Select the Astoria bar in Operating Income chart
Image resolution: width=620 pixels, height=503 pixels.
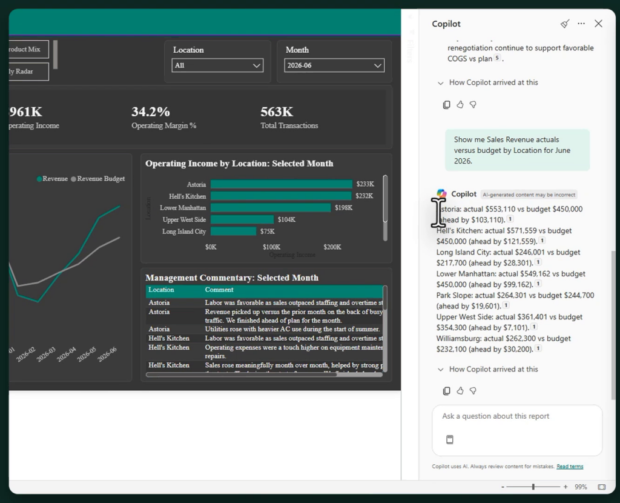(x=281, y=184)
